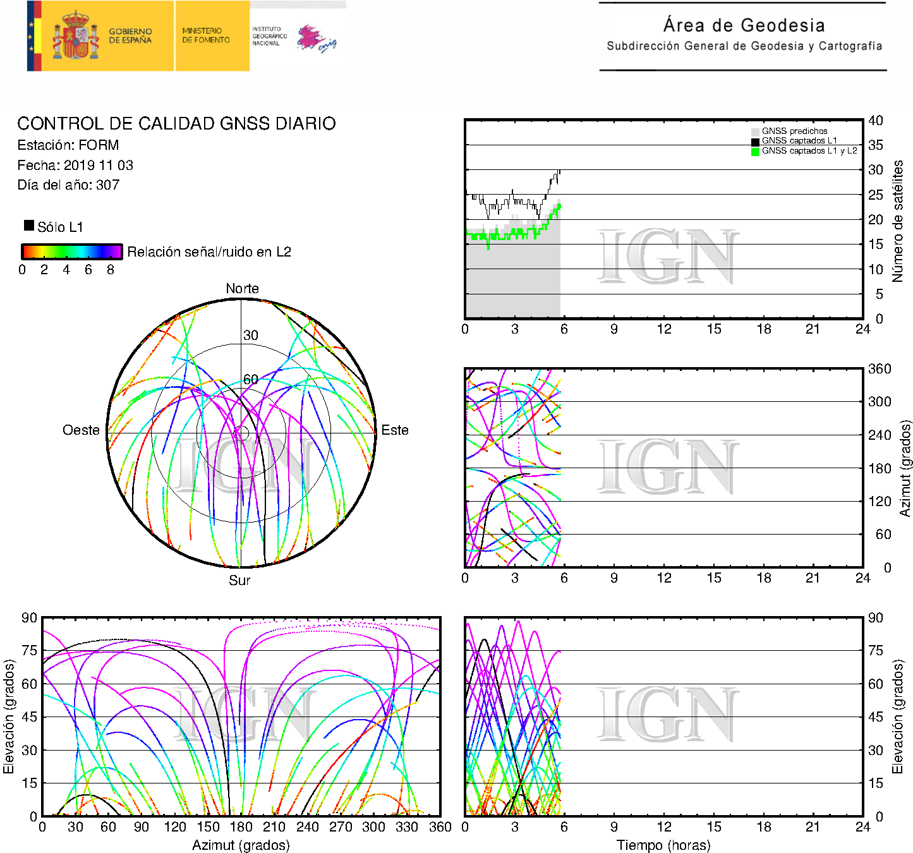The image size is (913, 853).
Task: Click the Área de Geodesia heading
Action: tap(744, 25)
